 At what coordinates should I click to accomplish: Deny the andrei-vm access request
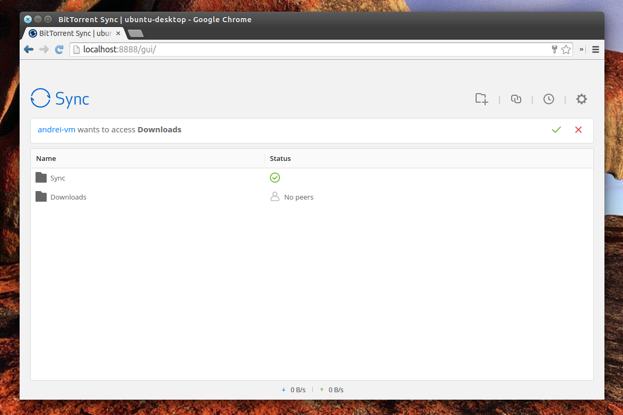pos(578,130)
